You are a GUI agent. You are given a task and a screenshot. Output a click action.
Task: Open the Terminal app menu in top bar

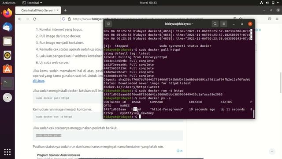32,3
